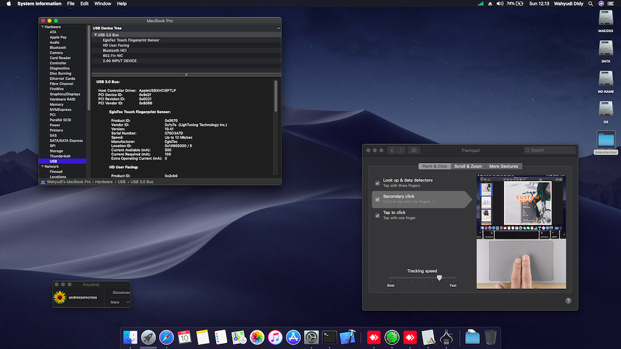Toggle Look up & data detectors checkbox
621x349 pixels.
pos(377,183)
